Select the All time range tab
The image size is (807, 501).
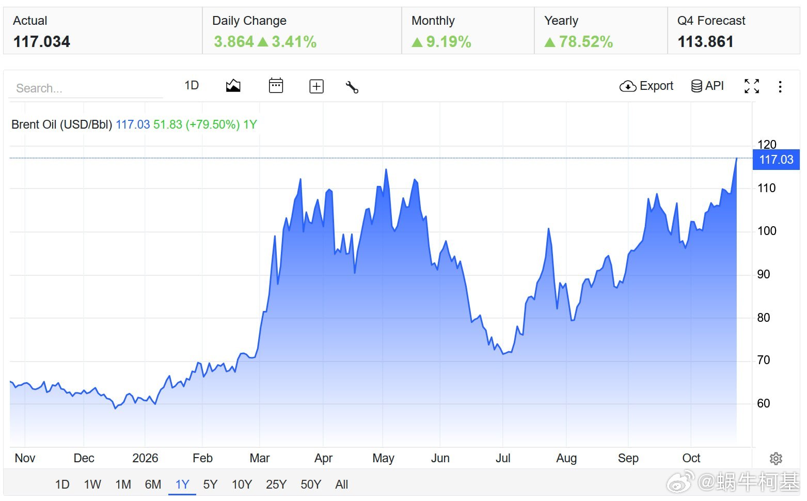(342, 484)
